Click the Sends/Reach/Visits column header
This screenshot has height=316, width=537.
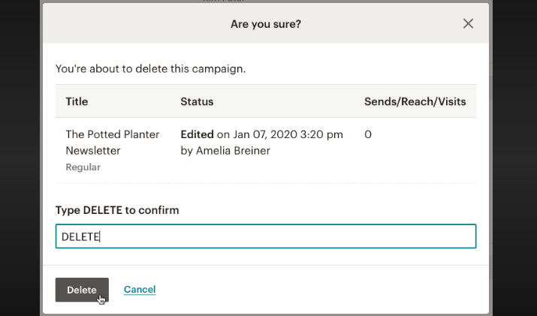coord(415,101)
